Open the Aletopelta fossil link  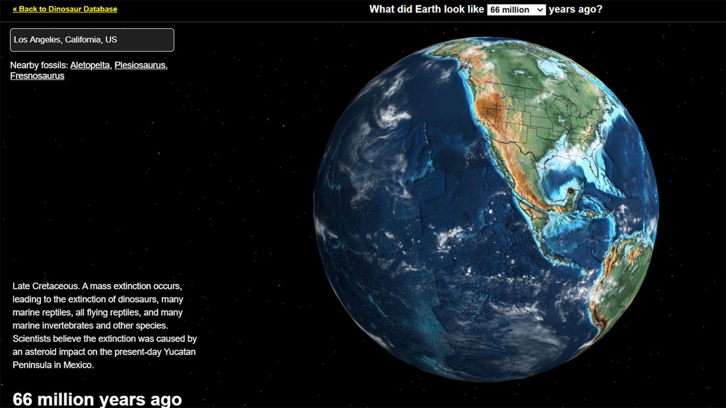pos(90,65)
